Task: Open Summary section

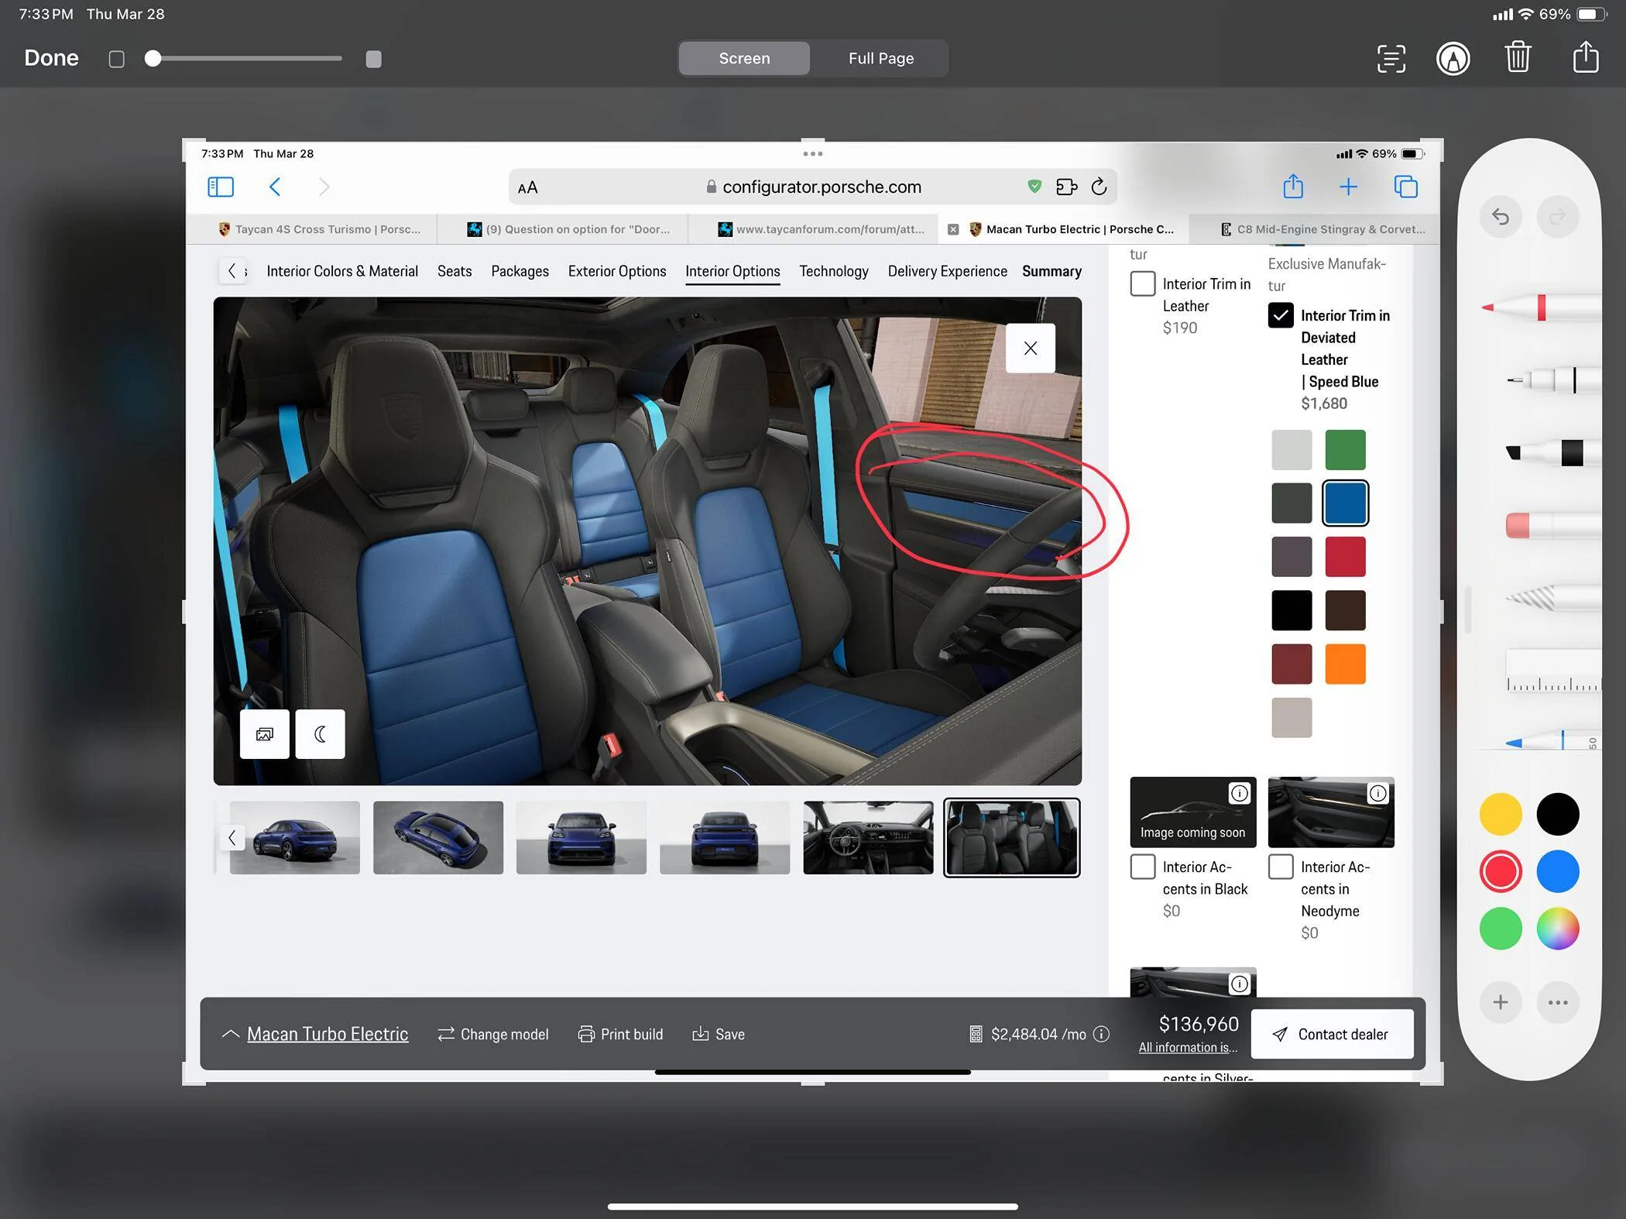Action: point(1051,271)
